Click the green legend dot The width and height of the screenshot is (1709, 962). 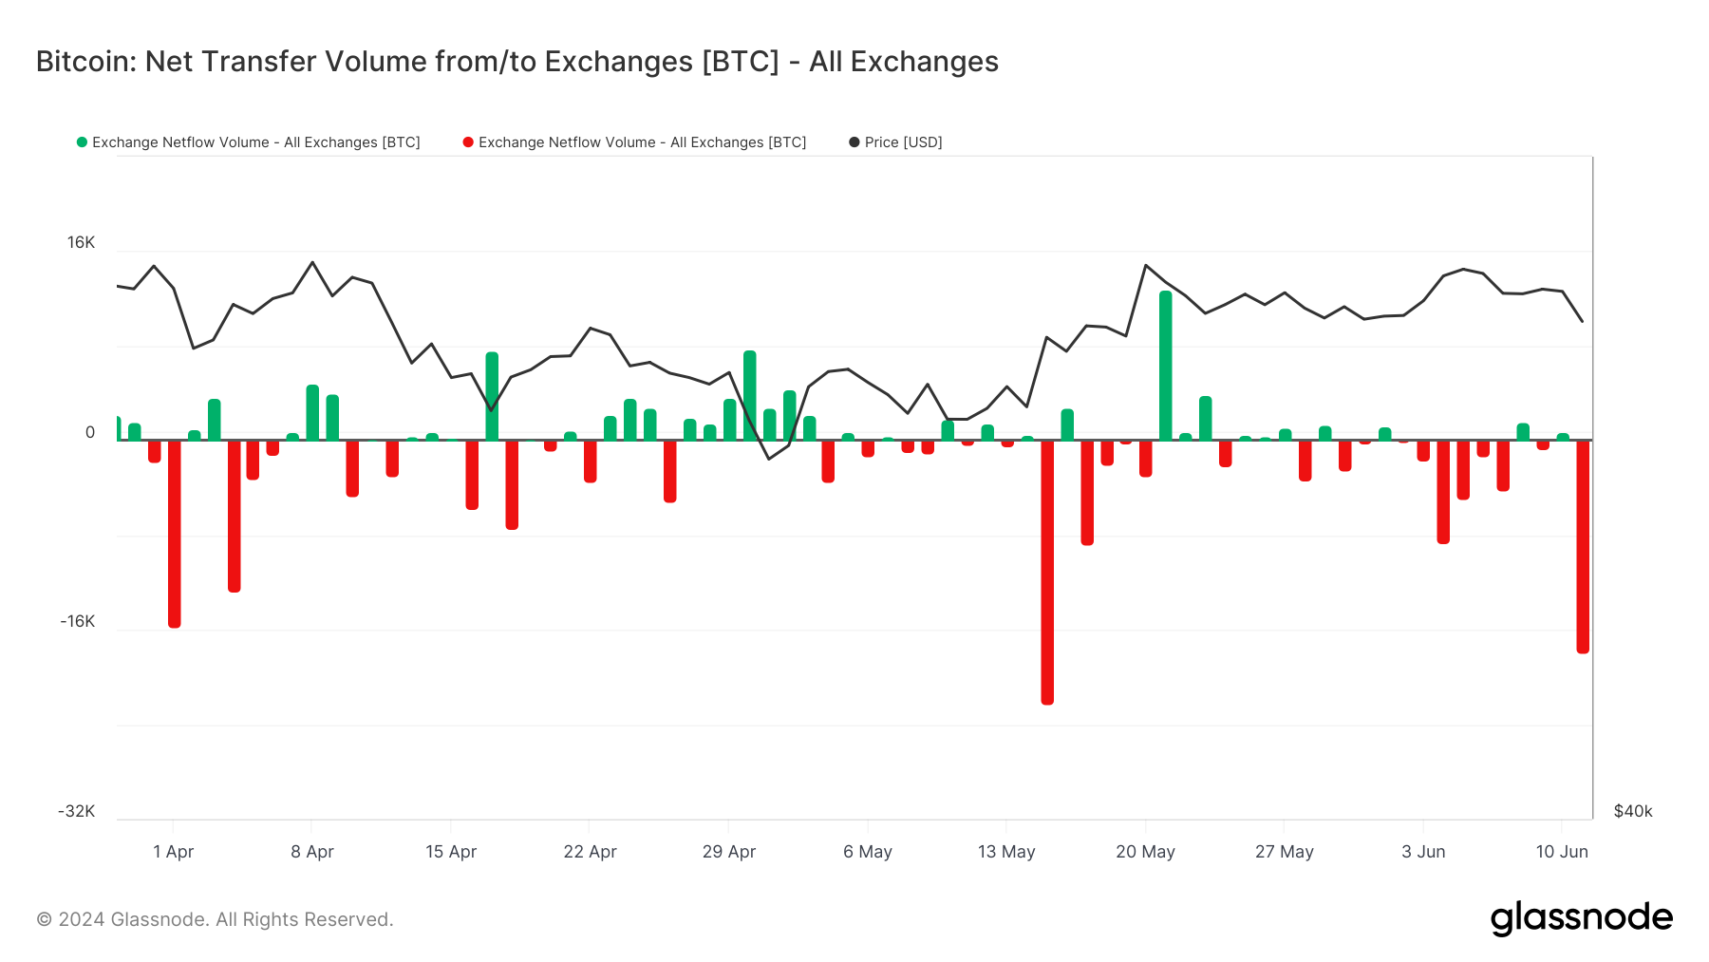pyautogui.click(x=82, y=142)
